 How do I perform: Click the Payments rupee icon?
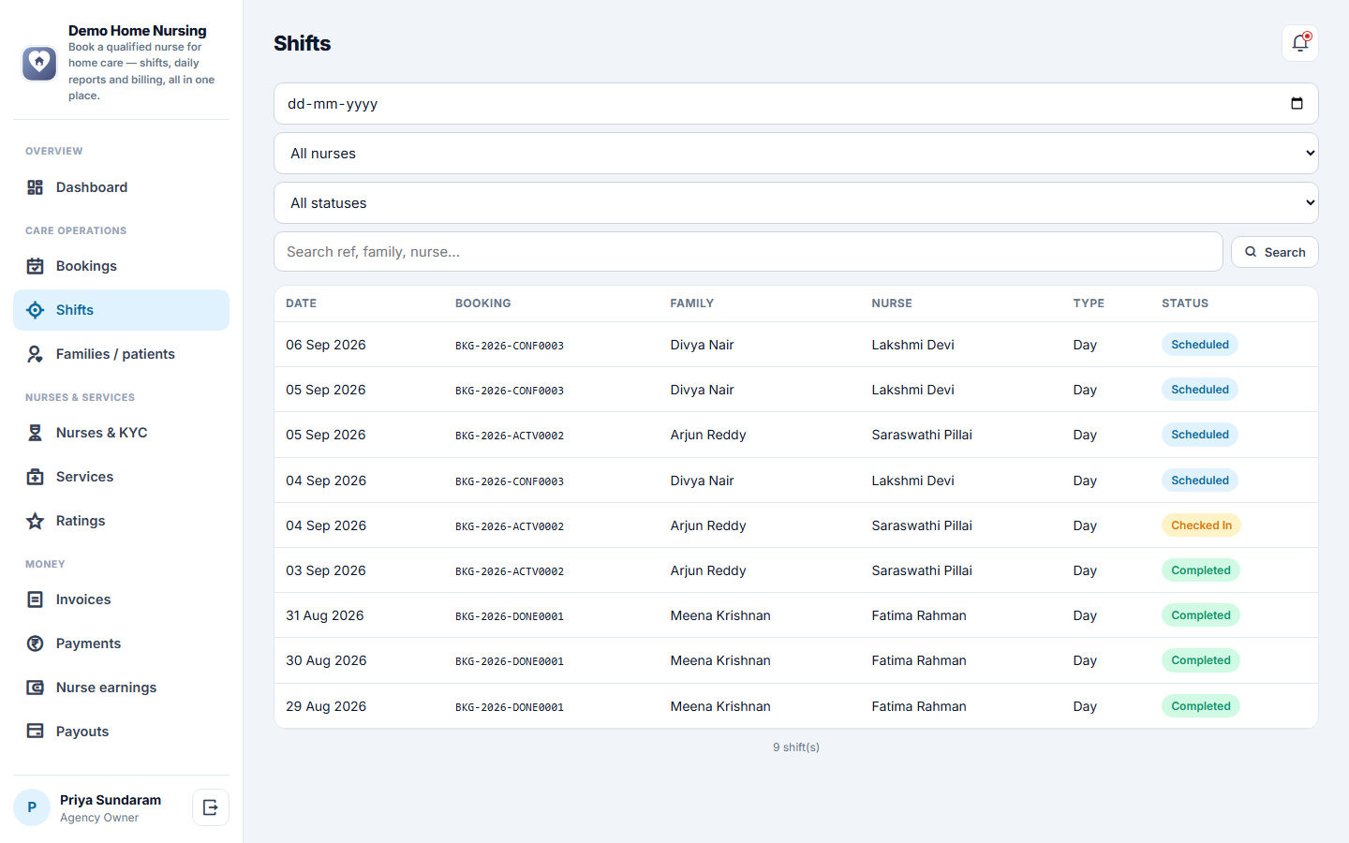tap(36, 643)
